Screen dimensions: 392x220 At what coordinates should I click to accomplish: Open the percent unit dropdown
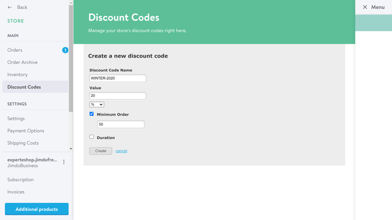pos(97,105)
